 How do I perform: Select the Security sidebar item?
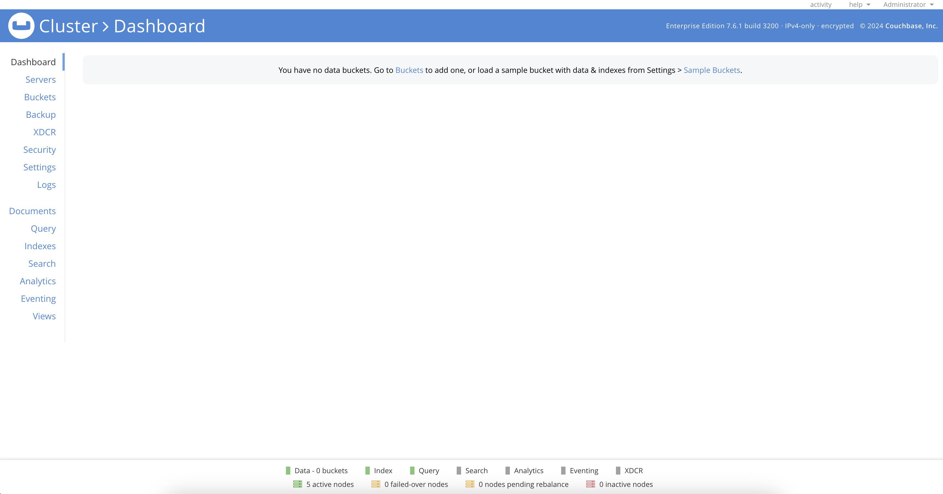tap(39, 150)
